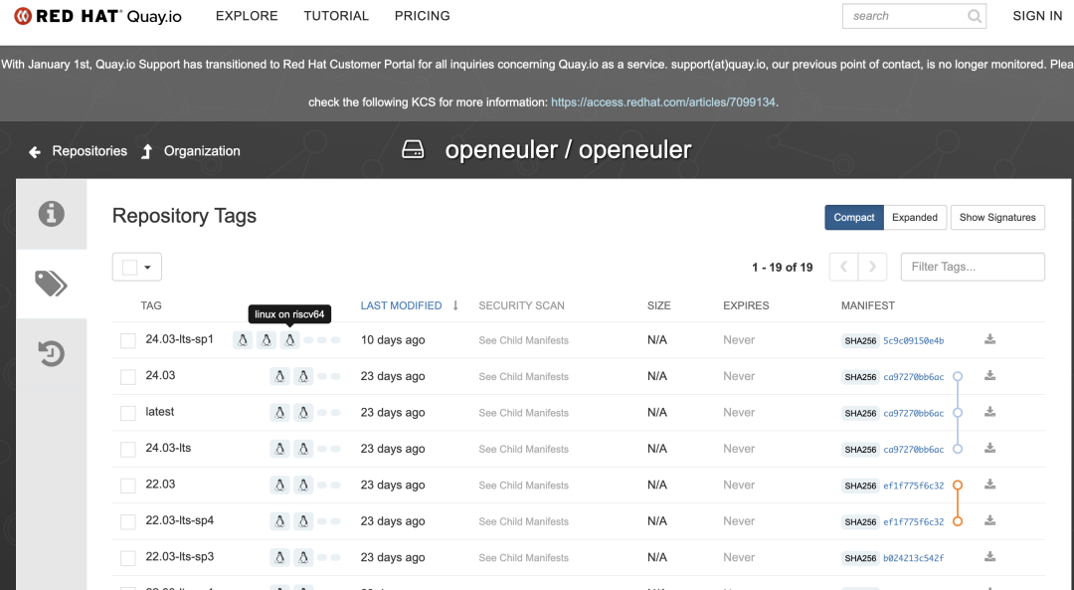
Task: Open the repository Information tab icon
Action: coord(52,214)
